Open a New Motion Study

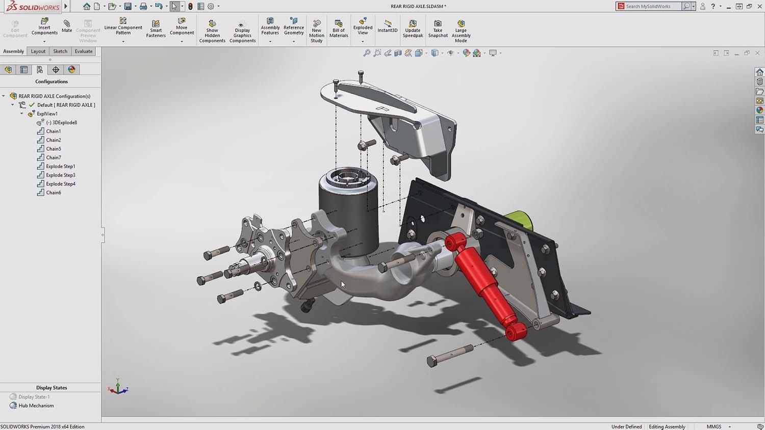click(x=316, y=27)
